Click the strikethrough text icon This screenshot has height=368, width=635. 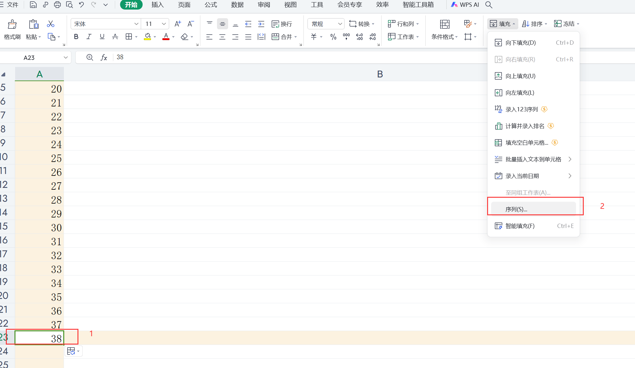click(x=115, y=37)
